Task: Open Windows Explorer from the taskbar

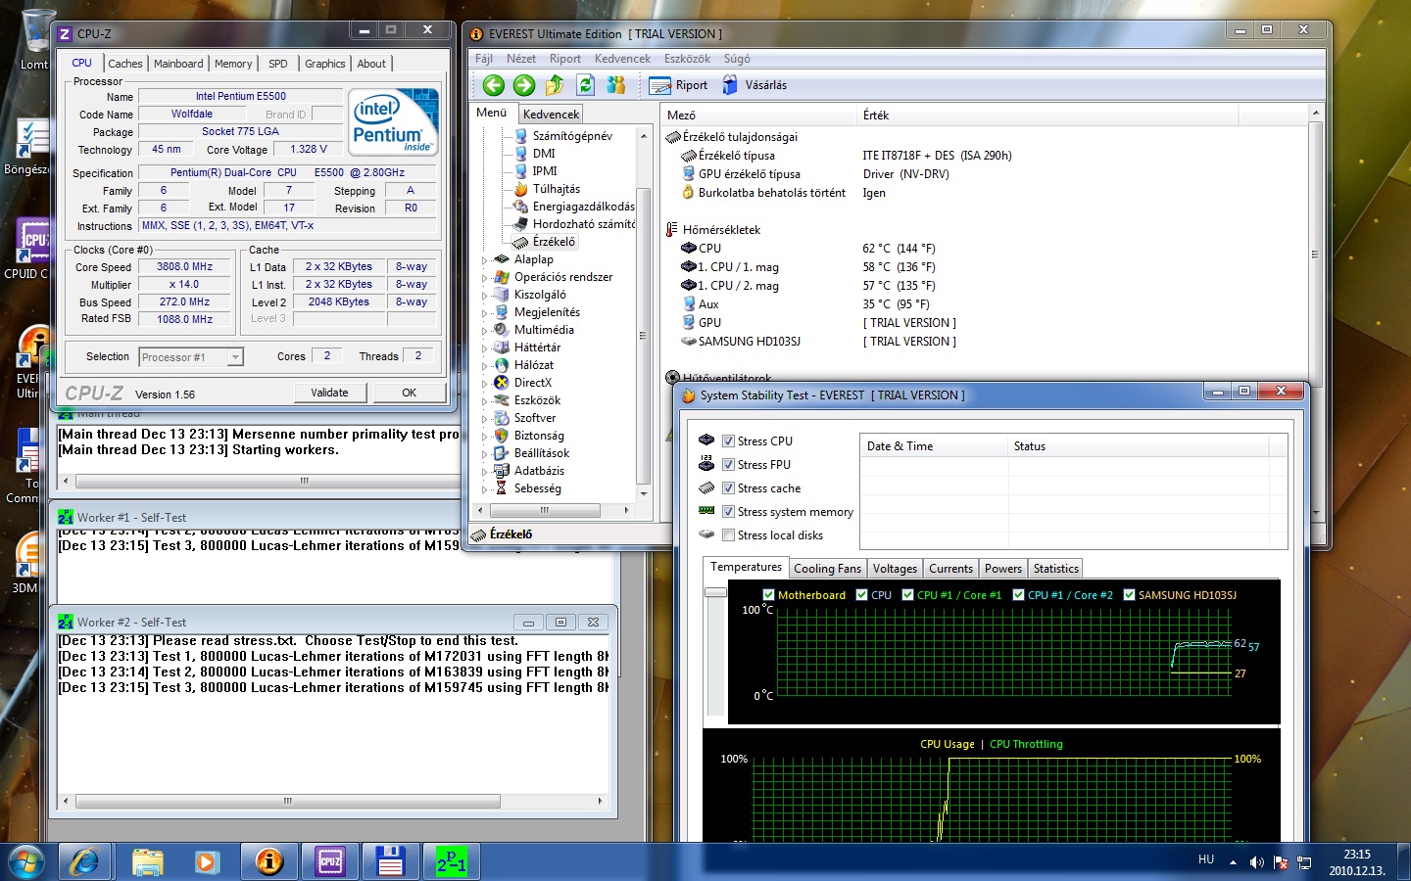Action: click(x=147, y=861)
